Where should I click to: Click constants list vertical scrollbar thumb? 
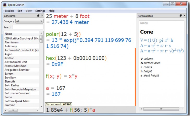(x=41, y=39)
